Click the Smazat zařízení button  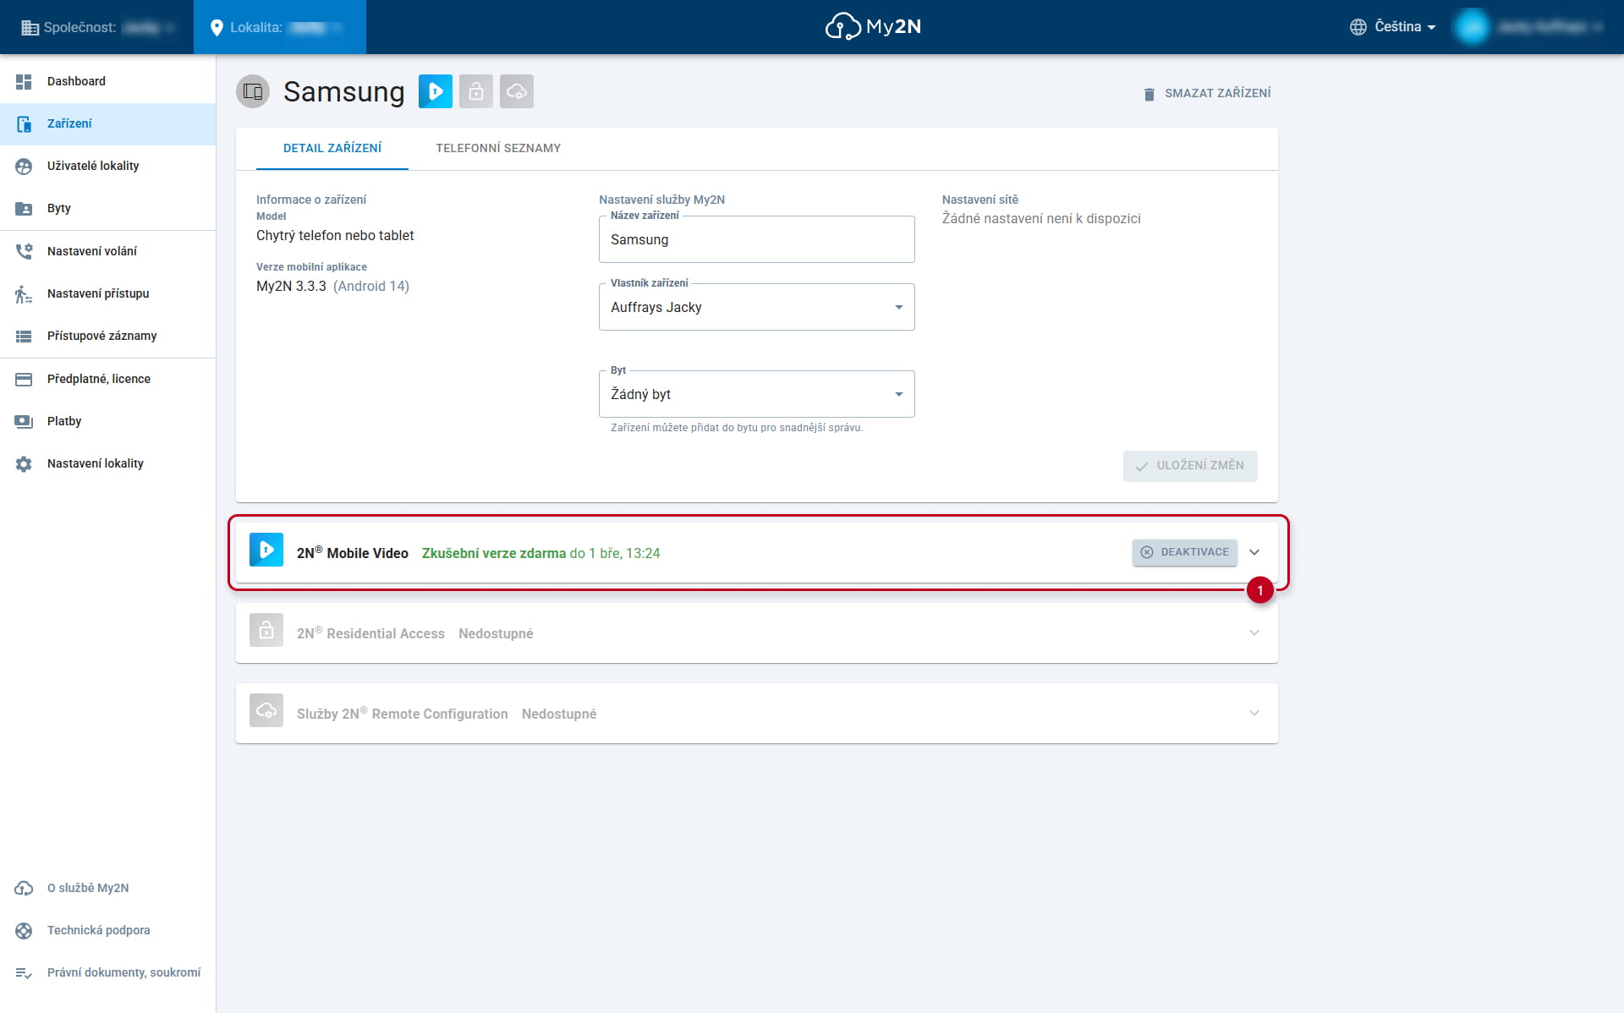[x=1207, y=93]
